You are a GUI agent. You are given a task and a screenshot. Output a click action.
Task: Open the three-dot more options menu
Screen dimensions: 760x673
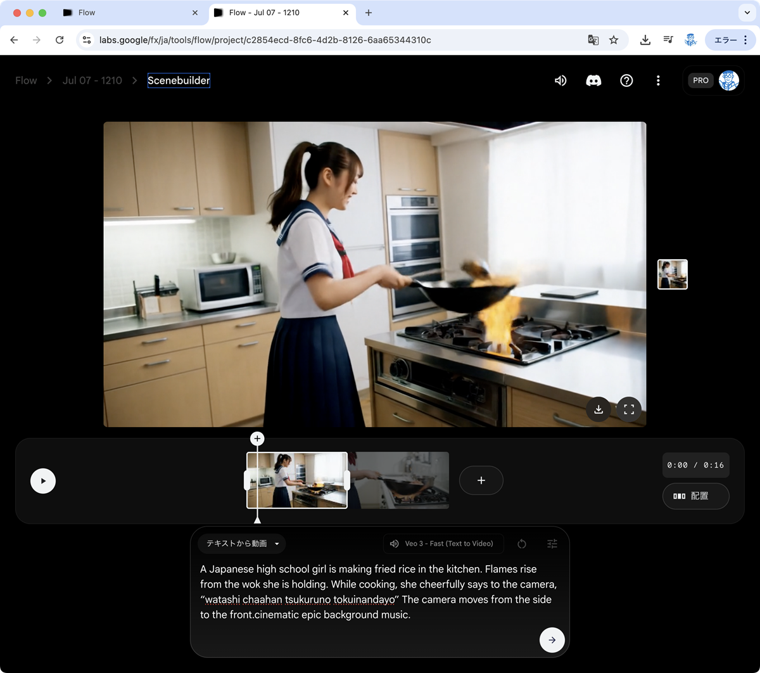(658, 80)
